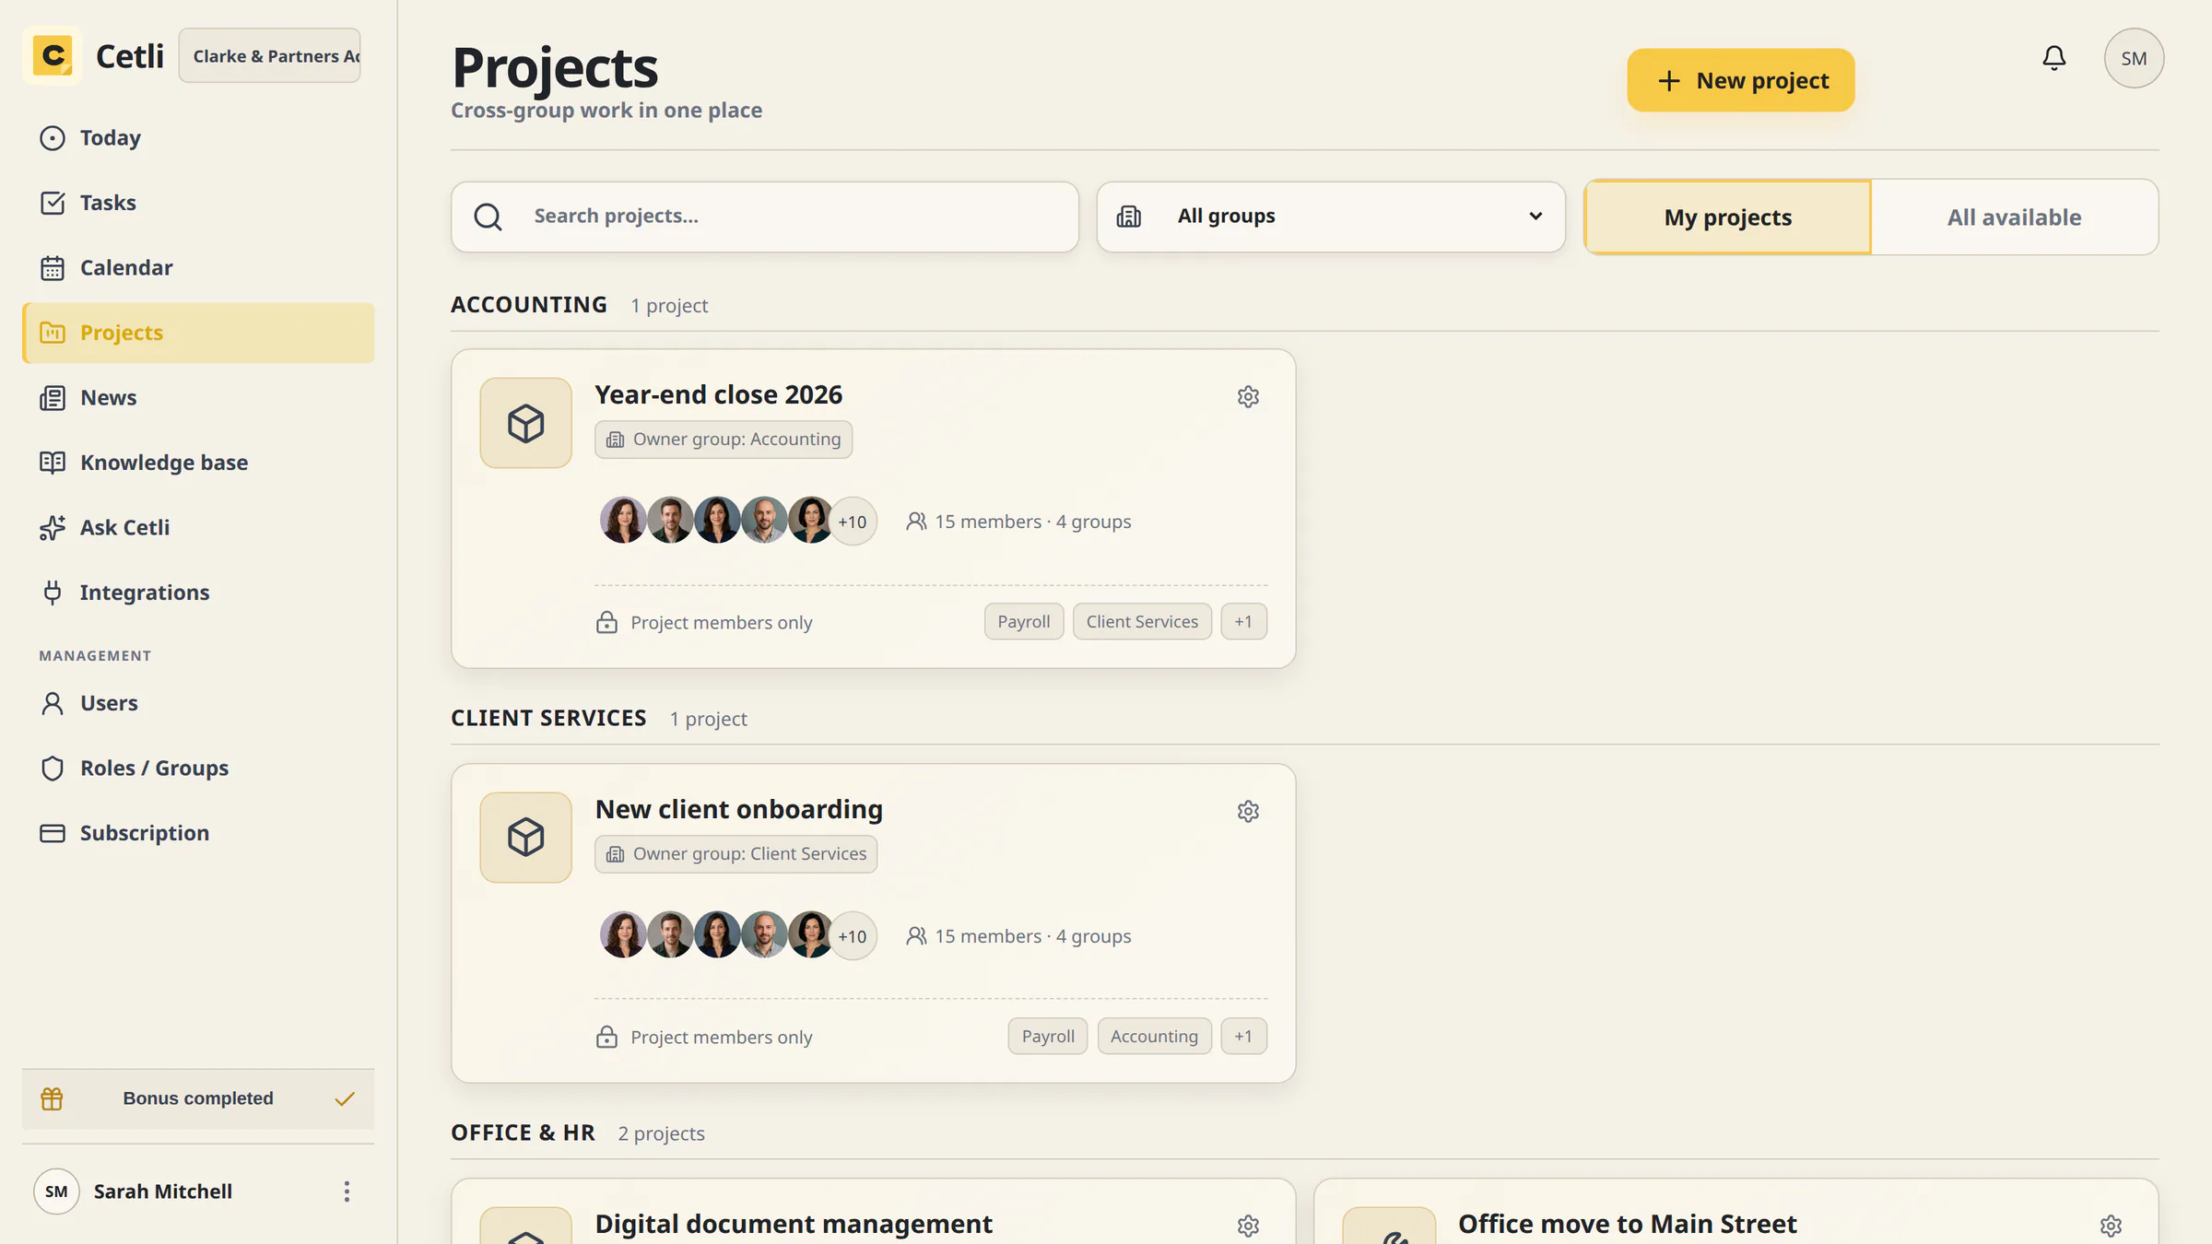Select Projects in the sidebar
Screen dimensions: 2212x1244
tap(198, 333)
